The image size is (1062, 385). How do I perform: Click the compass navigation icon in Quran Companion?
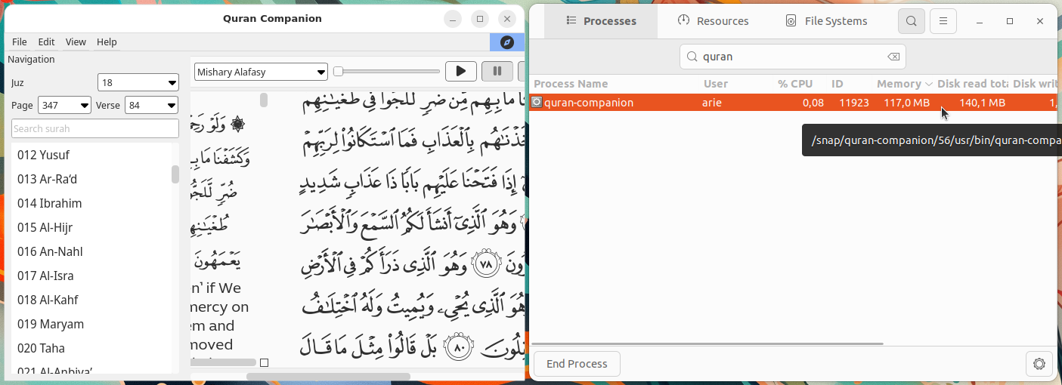(x=507, y=42)
